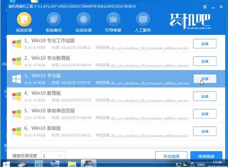Click the Windows Start button on taskbar
Viewport: 228px width, 168px height.
[6, 164]
